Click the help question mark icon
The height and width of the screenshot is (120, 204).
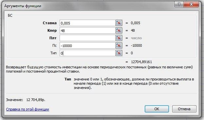tap(179, 5)
